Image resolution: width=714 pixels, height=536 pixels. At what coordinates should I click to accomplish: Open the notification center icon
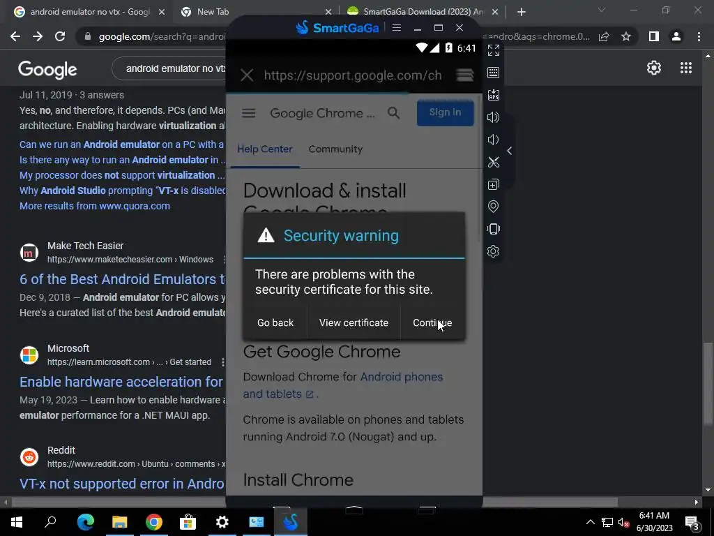(x=692, y=522)
